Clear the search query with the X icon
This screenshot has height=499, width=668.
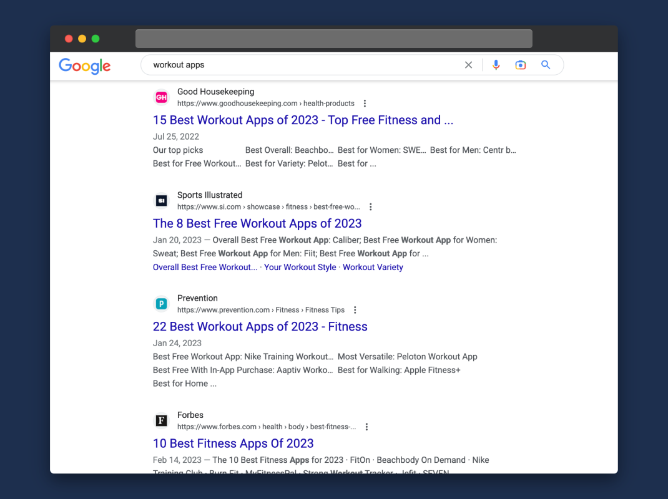point(468,65)
